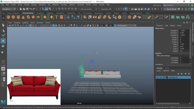Select the Lasso select tool

(x=3, y=30)
